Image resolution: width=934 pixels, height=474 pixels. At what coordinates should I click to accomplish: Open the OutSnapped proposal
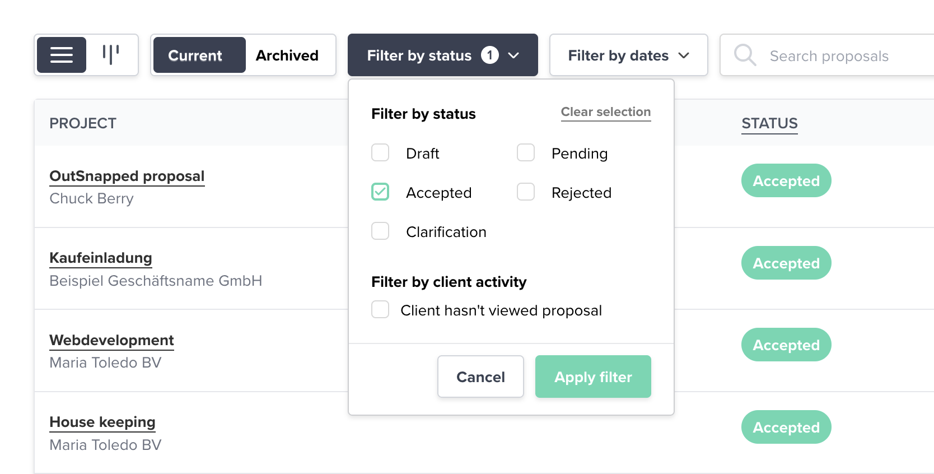click(x=127, y=176)
